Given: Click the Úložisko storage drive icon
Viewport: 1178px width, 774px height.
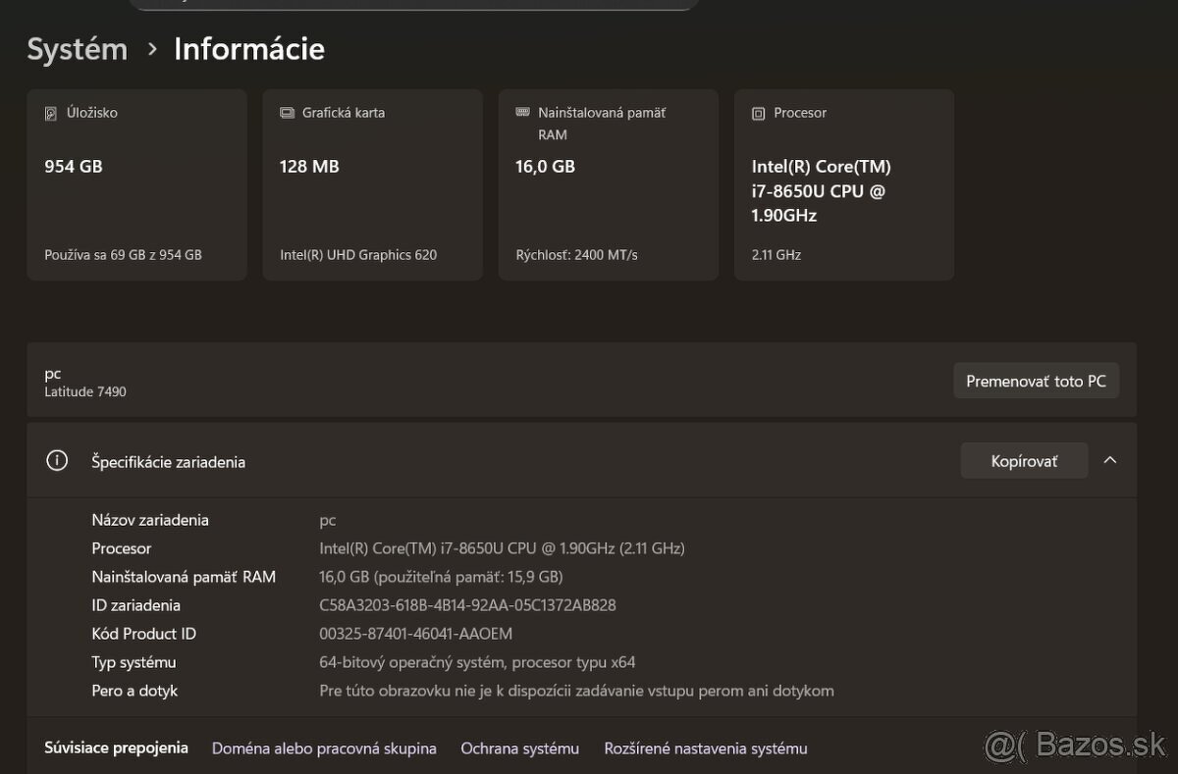Looking at the screenshot, I should tap(51, 113).
